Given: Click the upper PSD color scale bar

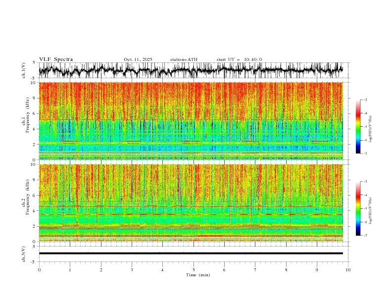Looking at the screenshot, I should point(358,126).
